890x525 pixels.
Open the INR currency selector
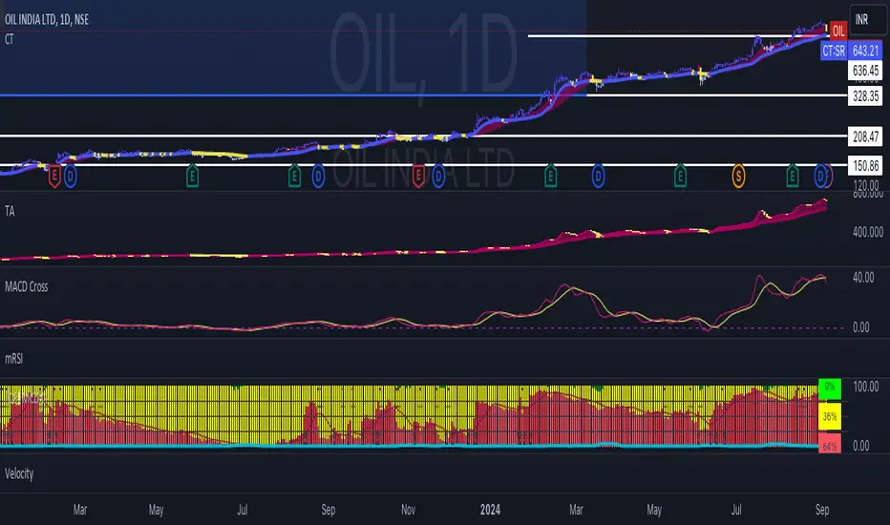[x=868, y=19]
